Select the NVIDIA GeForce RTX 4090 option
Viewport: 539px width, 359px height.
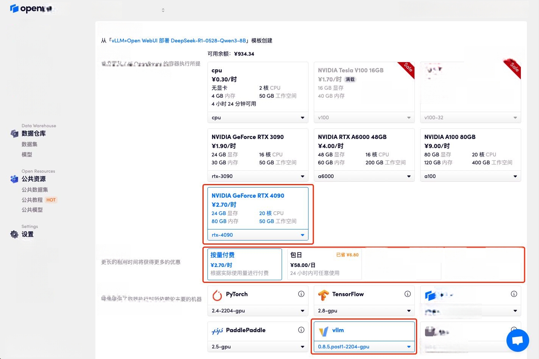point(258,208)
